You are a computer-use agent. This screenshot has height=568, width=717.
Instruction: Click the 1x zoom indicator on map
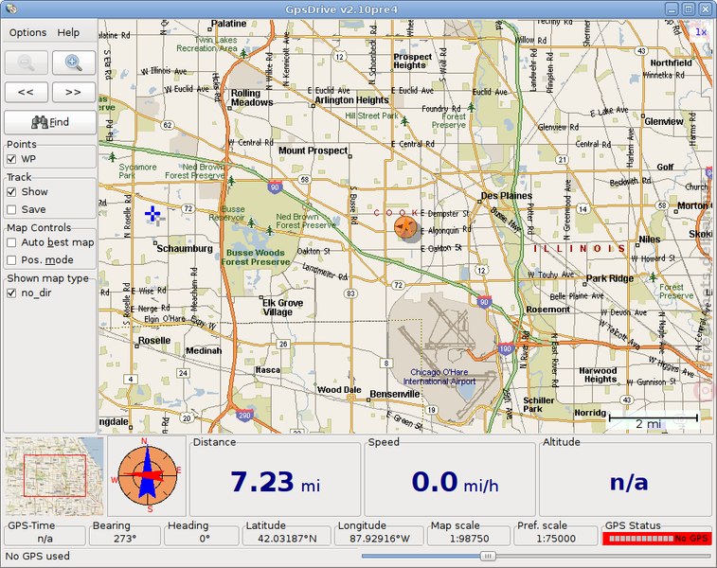[x=701, y=32]
